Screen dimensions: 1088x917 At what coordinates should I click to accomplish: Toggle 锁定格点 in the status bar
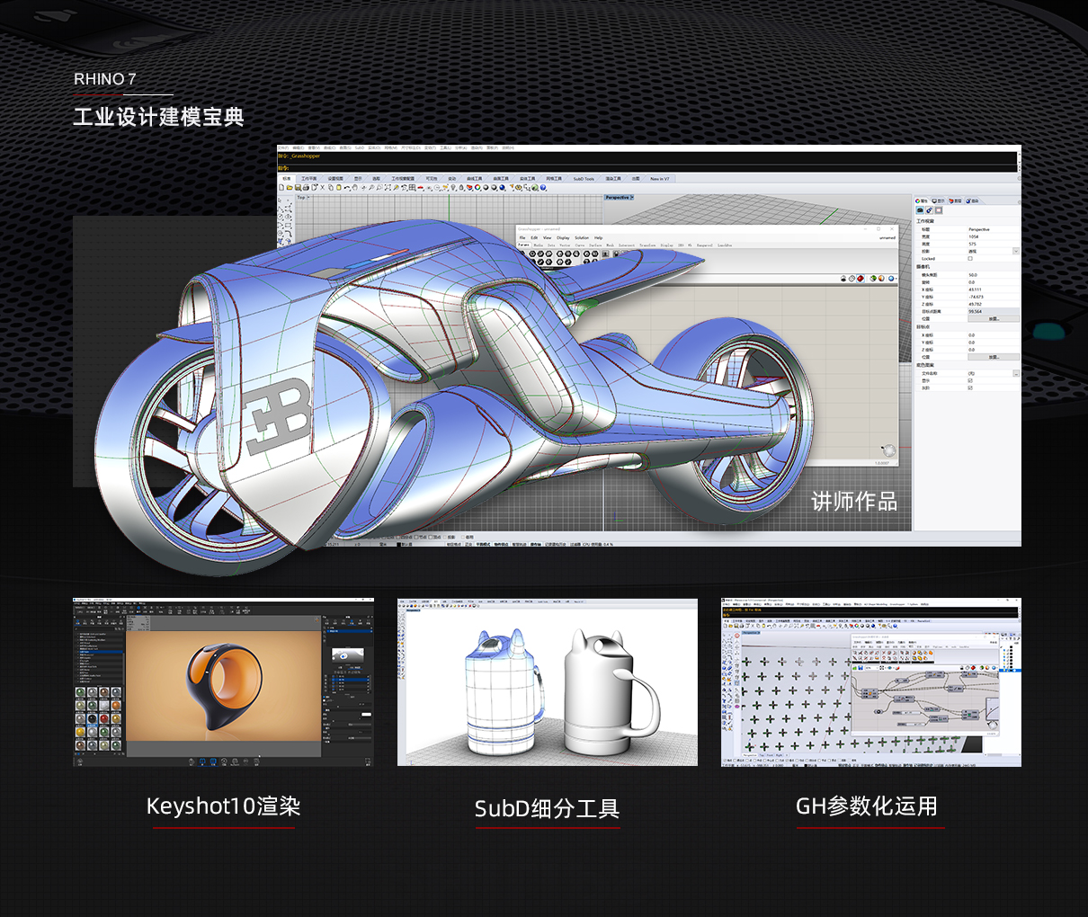(x=455, y=544)
